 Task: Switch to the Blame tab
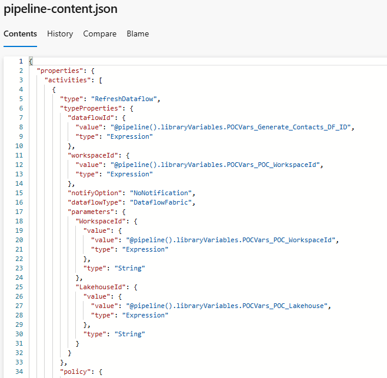pos(138,34)
